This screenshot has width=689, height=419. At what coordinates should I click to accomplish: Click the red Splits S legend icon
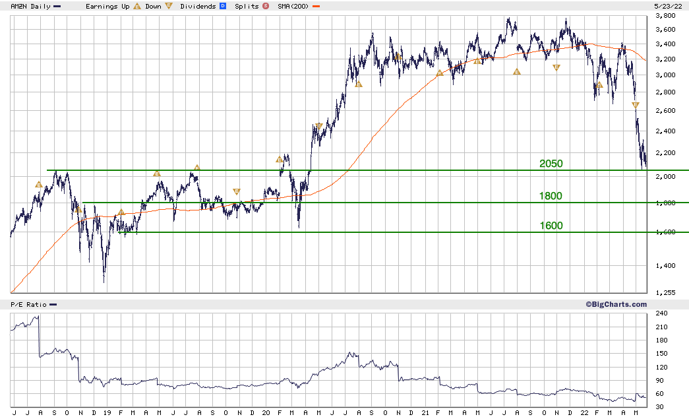pyautogui.click(x=266, y=6)
